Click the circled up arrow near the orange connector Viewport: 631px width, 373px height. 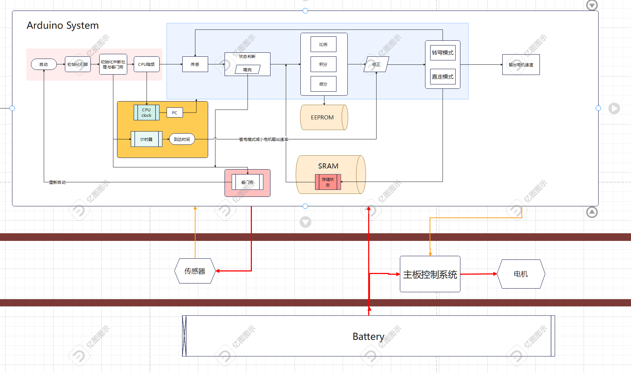click(592, 212)
